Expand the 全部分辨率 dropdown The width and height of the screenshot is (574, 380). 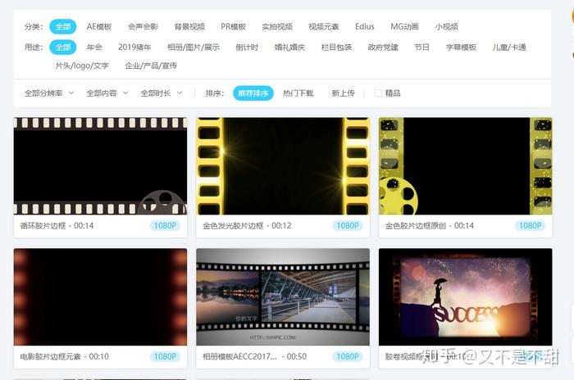pos(49,93)
